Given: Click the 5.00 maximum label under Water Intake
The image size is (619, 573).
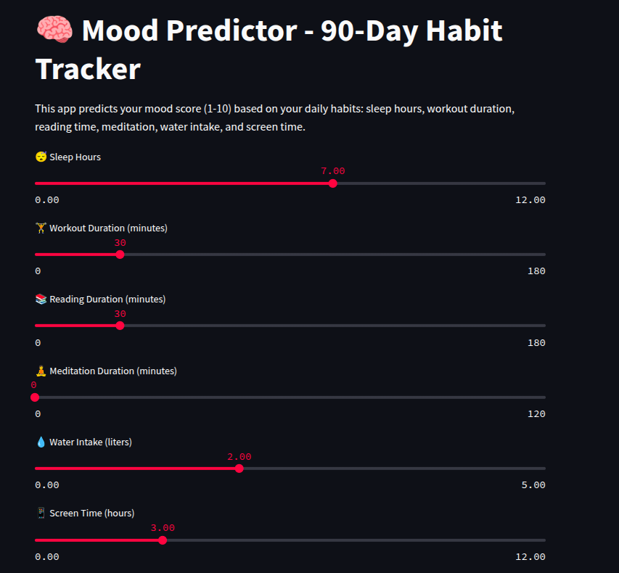Looking at the screenshot, I should click(533, 485).
